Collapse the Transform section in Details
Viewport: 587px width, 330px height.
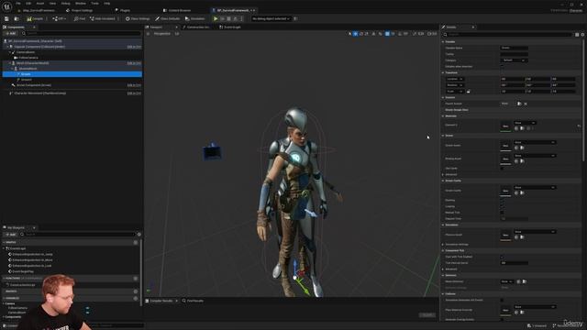point(443,73)
